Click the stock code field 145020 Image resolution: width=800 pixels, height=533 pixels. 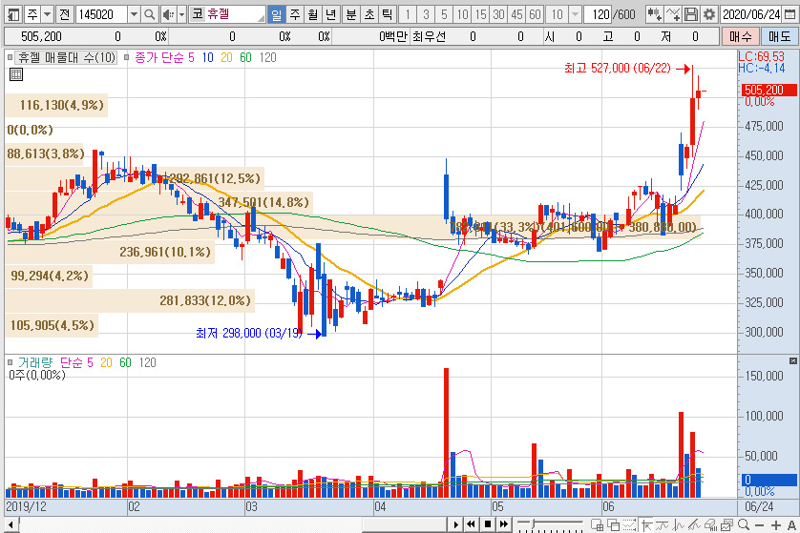pyautogui.click(x=101, y=14)
